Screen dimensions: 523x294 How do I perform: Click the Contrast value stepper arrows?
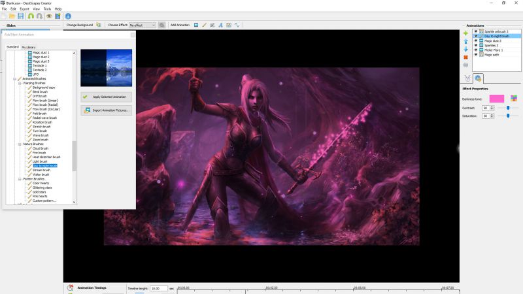492,108
